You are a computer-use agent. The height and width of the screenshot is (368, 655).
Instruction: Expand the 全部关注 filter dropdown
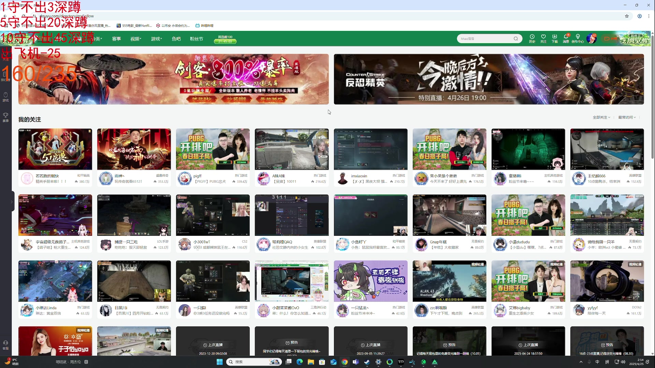coord(601,117)
